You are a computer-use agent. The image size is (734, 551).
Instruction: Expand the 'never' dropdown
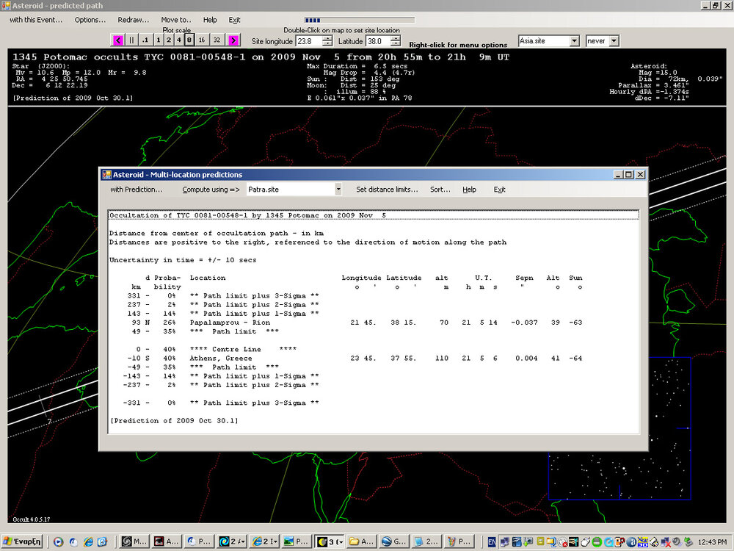pyautogui.click(x=614, y=41)
